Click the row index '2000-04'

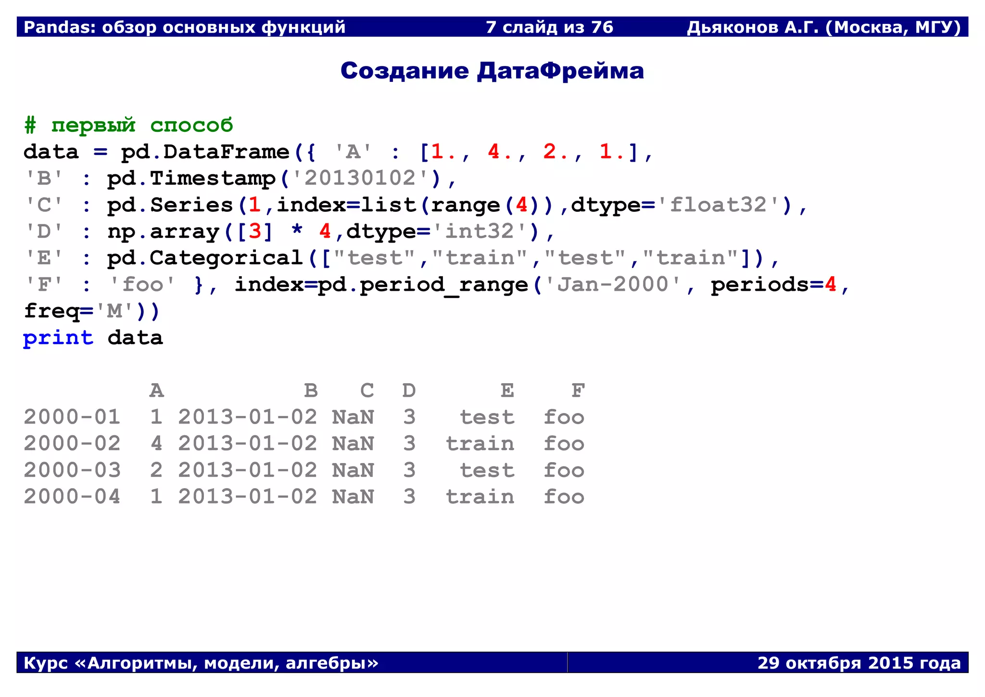point(72,497)
